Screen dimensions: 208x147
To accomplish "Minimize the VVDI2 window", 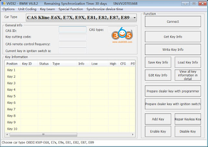I will [186, 4].
